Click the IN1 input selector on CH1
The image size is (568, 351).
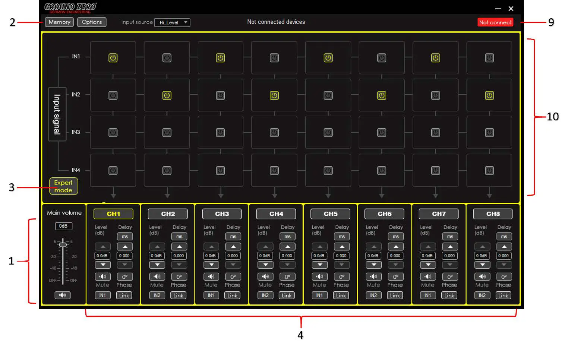(x=102, y=295)
